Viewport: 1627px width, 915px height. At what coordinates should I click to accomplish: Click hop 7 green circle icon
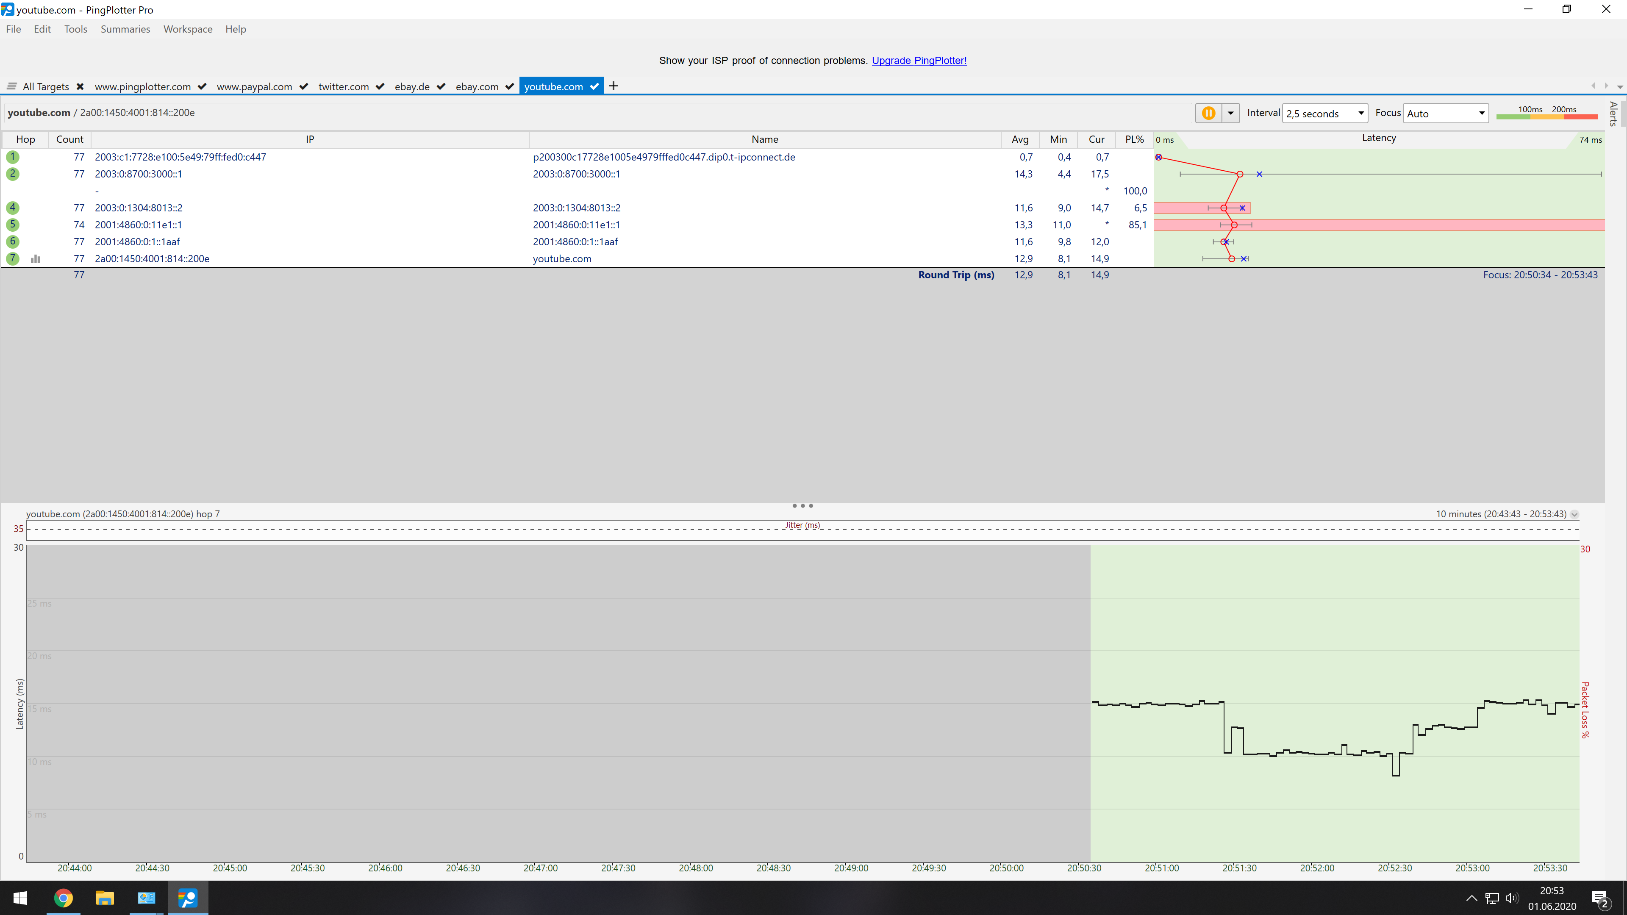point(12,258)
